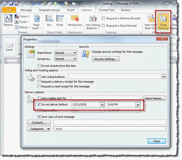Screen dimensions: 182x160
Task: Check Request a delivery receipt for this message
Action: coord(39,82)
